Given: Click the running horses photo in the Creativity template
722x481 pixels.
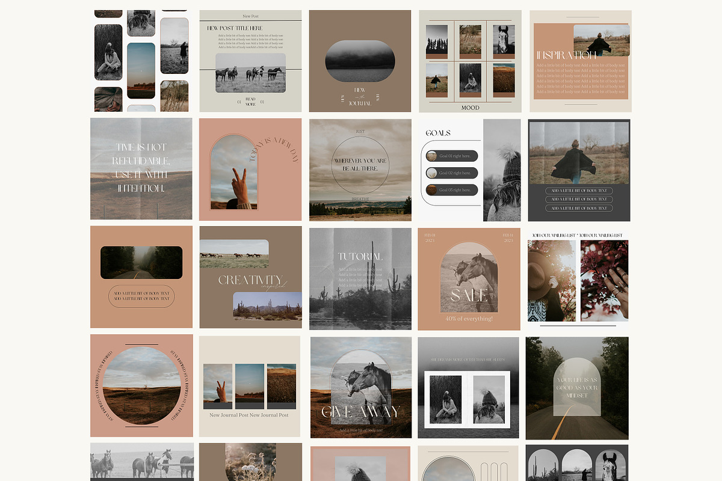Looking at the screenshot, I should (234, 254).
